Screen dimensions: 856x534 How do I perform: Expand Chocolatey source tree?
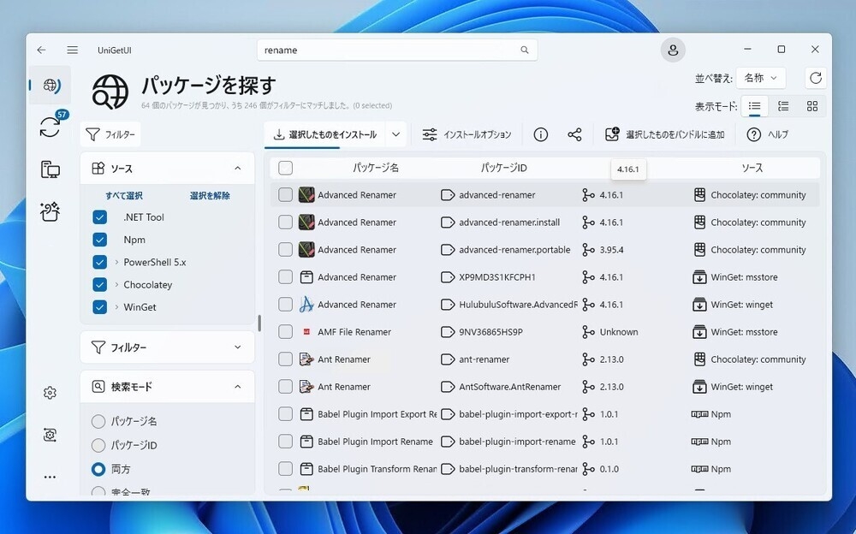click(116, 284)
